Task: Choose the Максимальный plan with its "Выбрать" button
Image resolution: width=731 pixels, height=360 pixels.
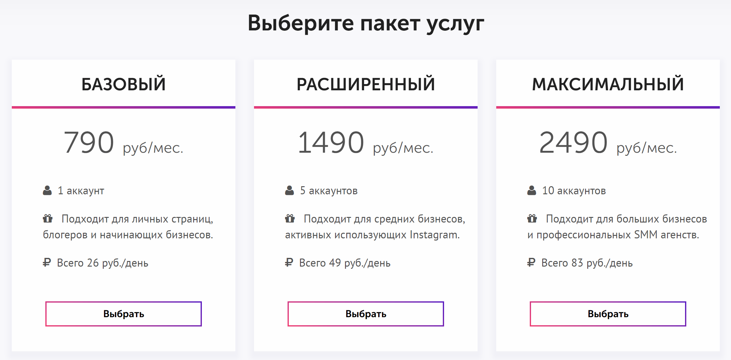Action: click(608, 314)
